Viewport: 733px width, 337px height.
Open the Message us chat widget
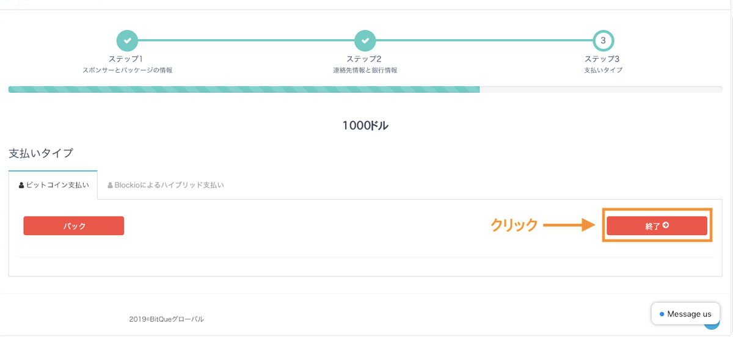[685, 314]
